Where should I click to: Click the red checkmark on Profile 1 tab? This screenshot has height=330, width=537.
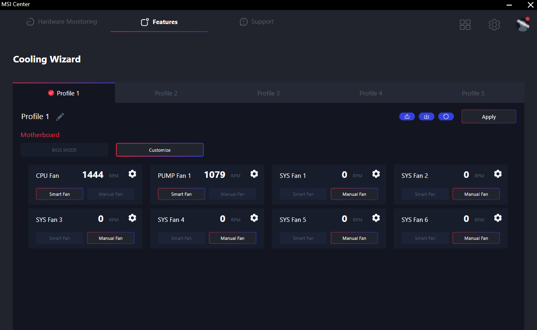point(51,93)
